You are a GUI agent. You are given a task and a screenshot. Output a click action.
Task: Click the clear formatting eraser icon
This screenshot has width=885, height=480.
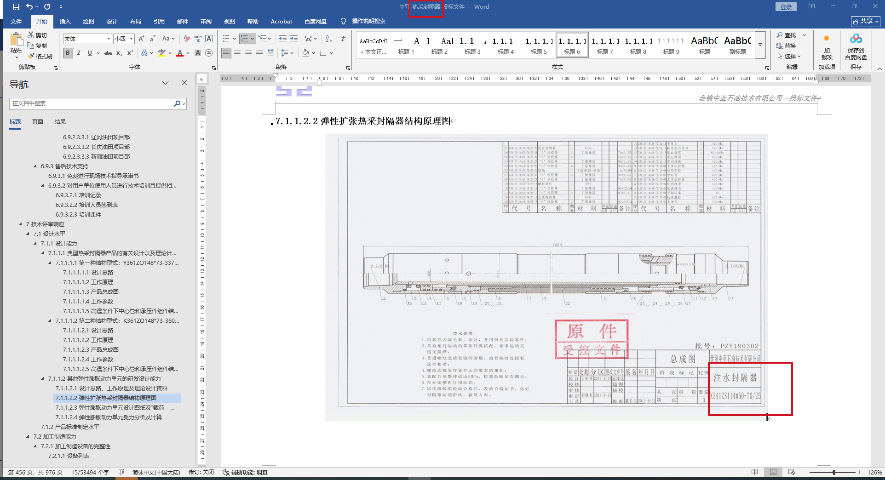coord(186,39)
